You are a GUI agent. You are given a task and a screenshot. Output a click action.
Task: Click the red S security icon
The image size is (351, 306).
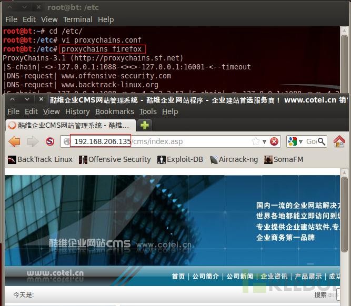pos(50,141)
